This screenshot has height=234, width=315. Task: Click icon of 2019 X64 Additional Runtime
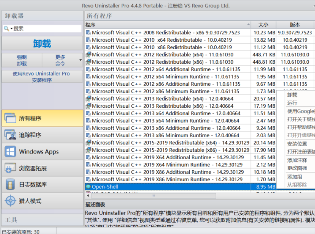pyautogui.click(x=88, y=157)
